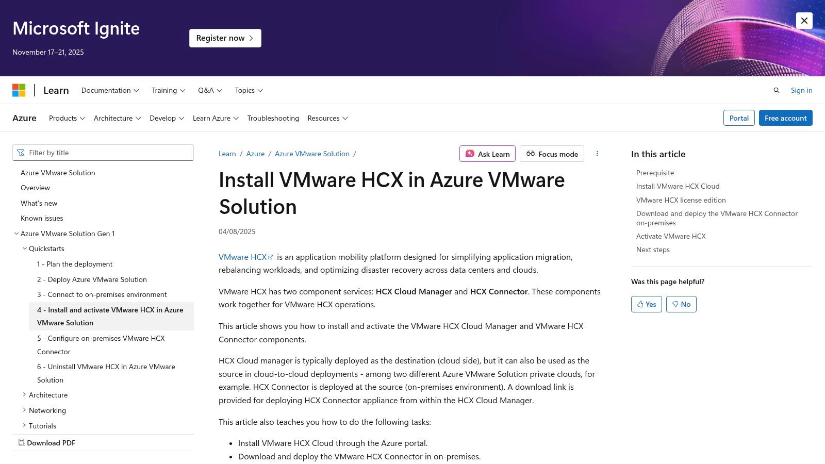Click the Download PDF icon in the sidebar
Viewport: 825px width, 464px height.
[21, 442]
